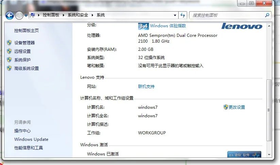Image resolution: width=280 pixels, height=165 pixels.
Task: Select windows7 in 计算机名 row
Action: click(x=148, y=107)
